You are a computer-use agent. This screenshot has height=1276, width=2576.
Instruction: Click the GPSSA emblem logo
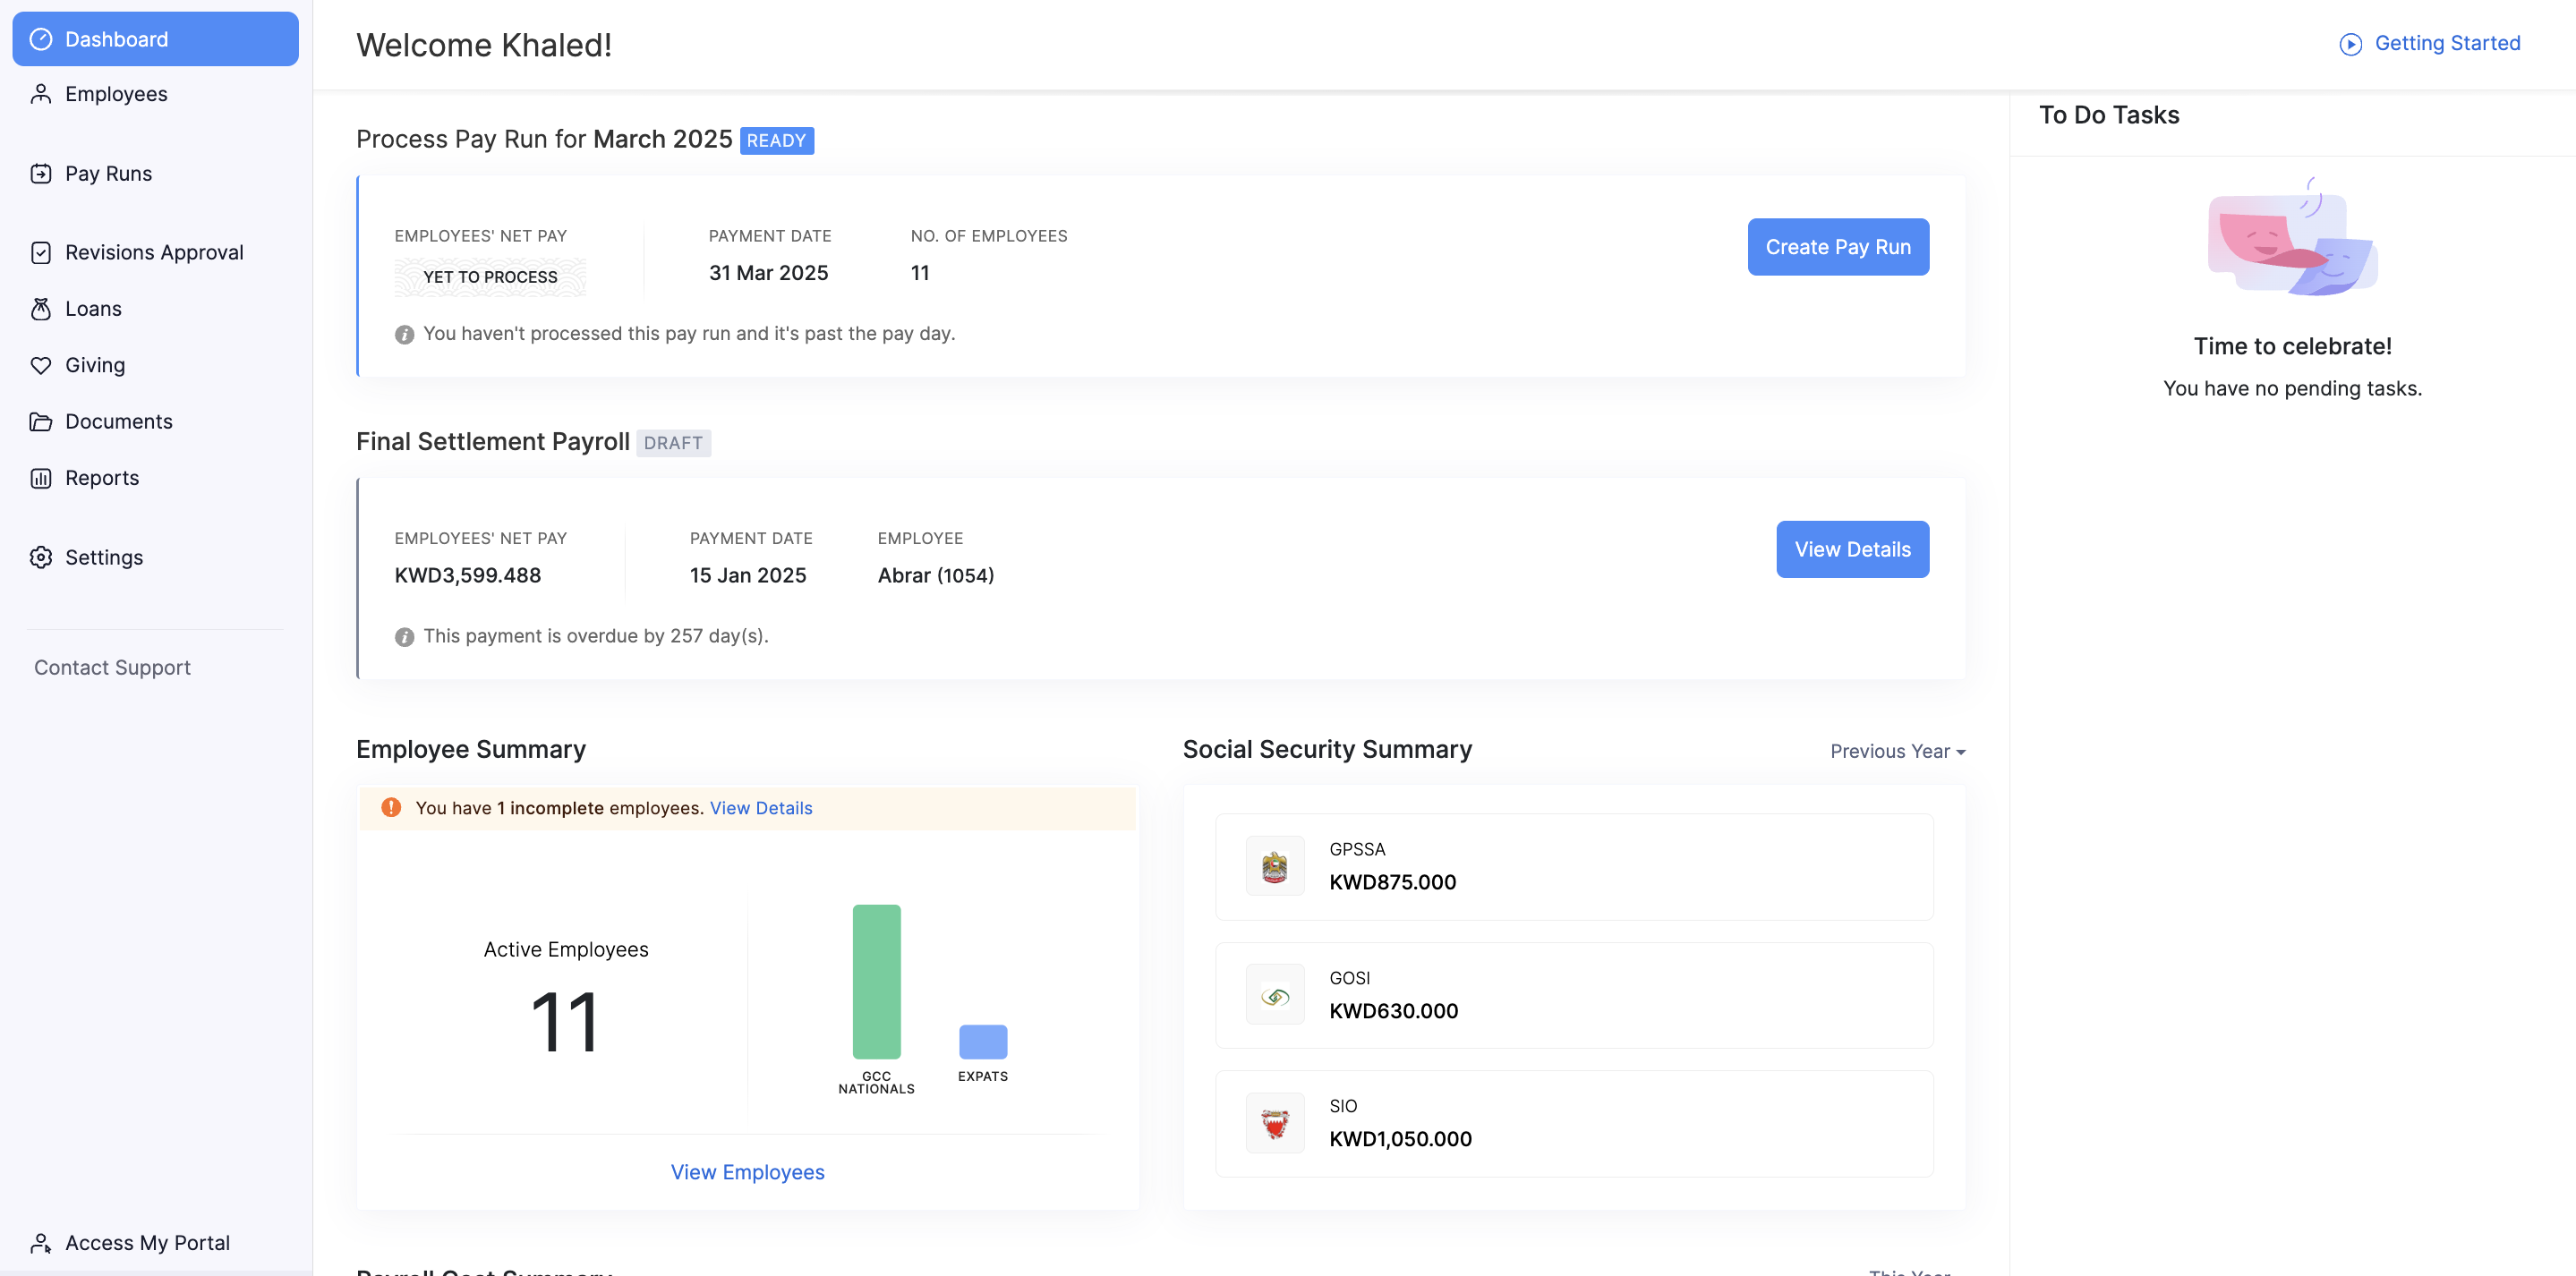point(1274,867)
